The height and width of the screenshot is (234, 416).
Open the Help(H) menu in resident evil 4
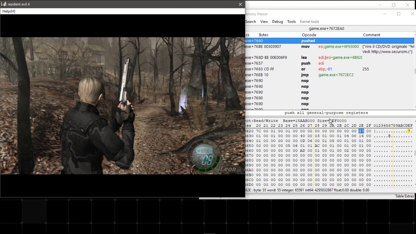tap(9, 11)
